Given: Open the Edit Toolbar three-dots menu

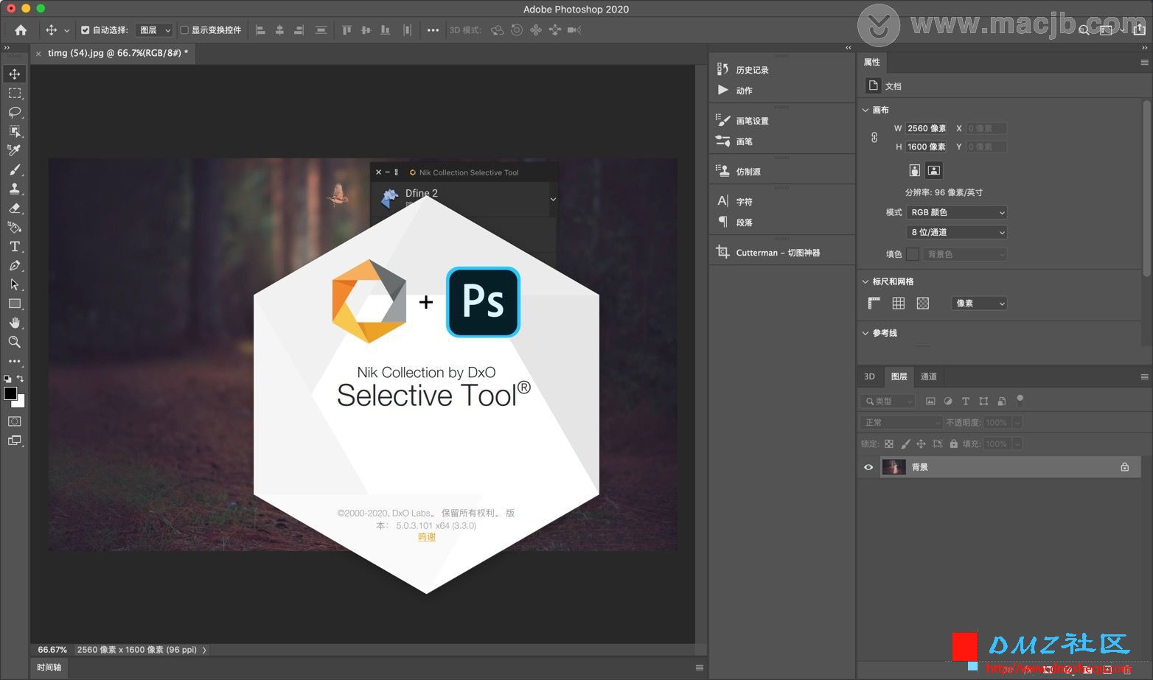Looking at the screenshot, I should pyautogui.click(x=15, y=361).
